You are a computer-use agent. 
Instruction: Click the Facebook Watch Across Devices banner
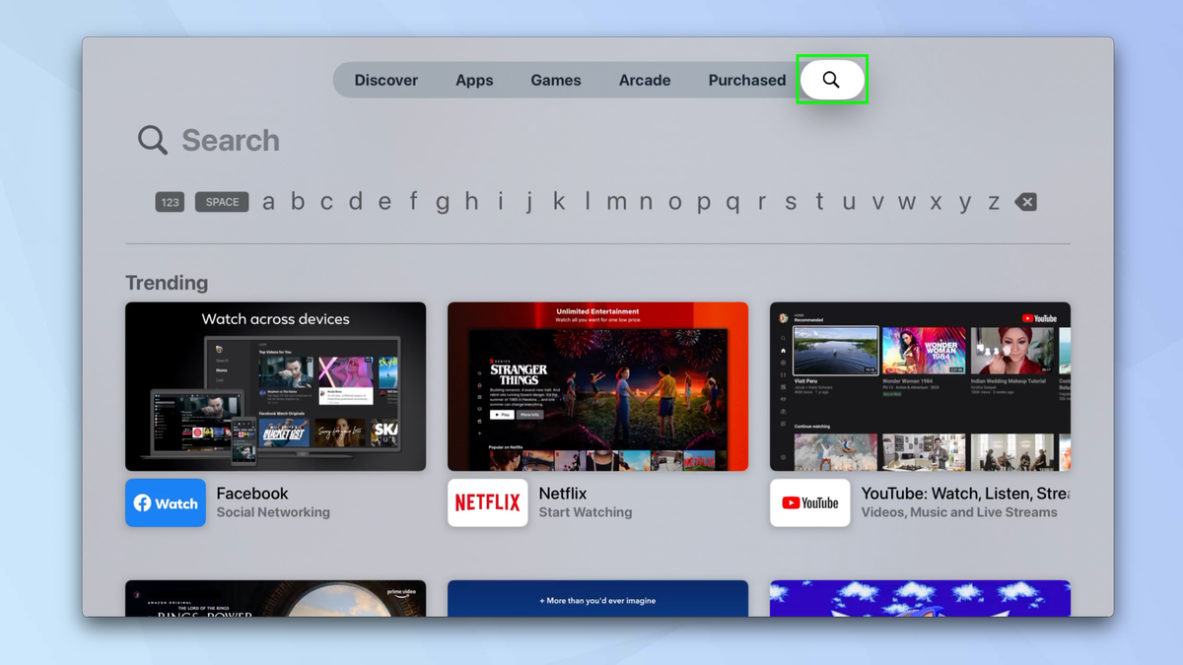click(x=275, y=385)
